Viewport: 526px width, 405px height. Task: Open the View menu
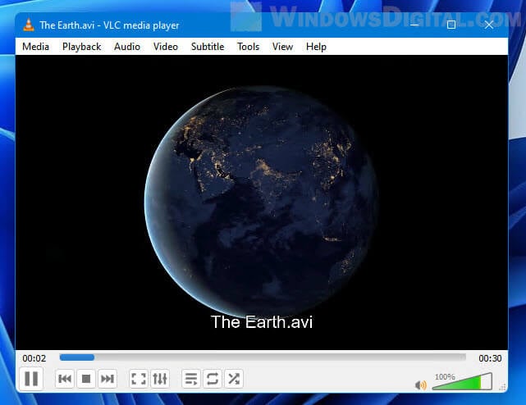coord(282,47)
